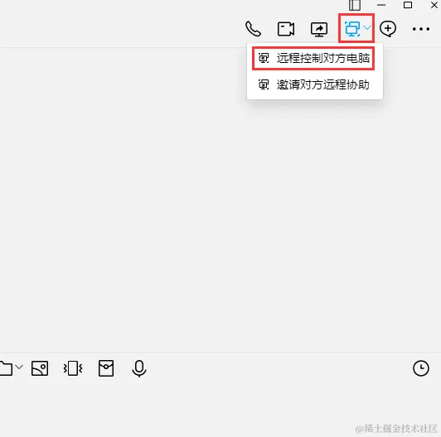Click the message input area below toolbar
Image resolution: width=441 pixels, height=437 pixels.
point(220,407)
